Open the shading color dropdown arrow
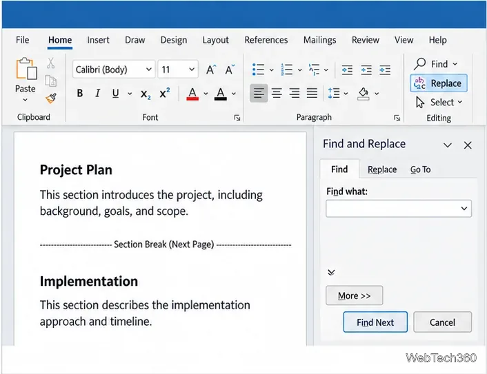Image resolution: width=487 pixels, height=374 pixels. pos(377,94)
